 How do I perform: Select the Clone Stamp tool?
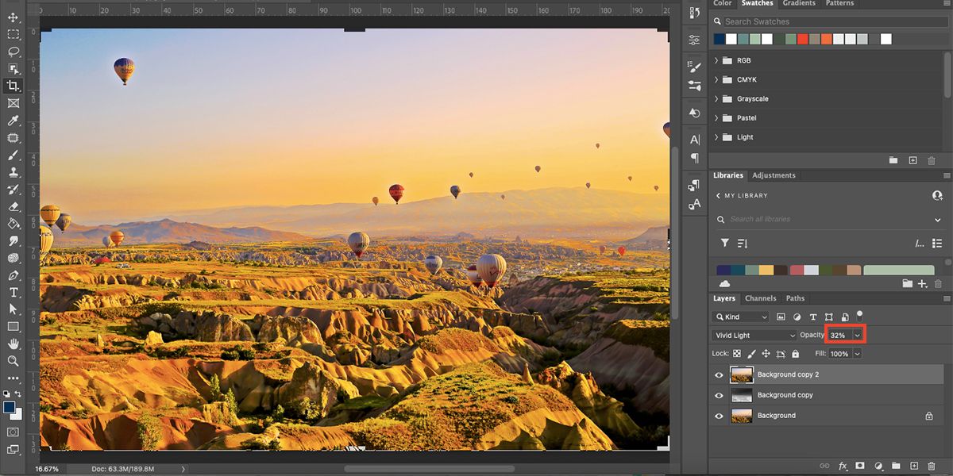tap(13, 173)
